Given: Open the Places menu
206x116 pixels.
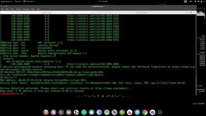Looking at the screenshot, I should [18, 1].
